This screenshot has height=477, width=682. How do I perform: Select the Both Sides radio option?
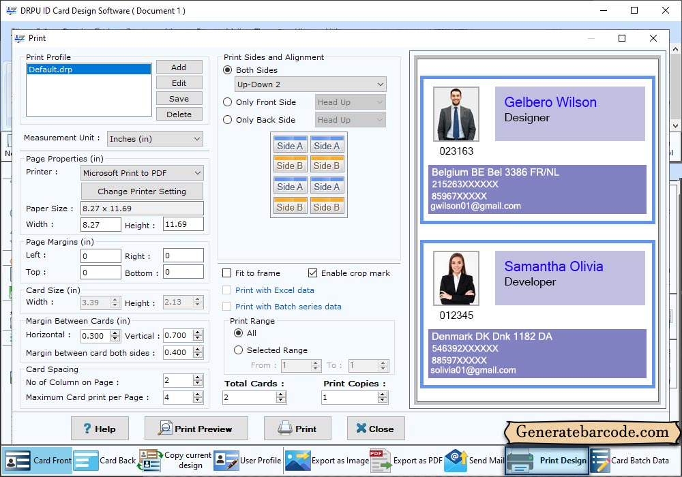[227, 70]
